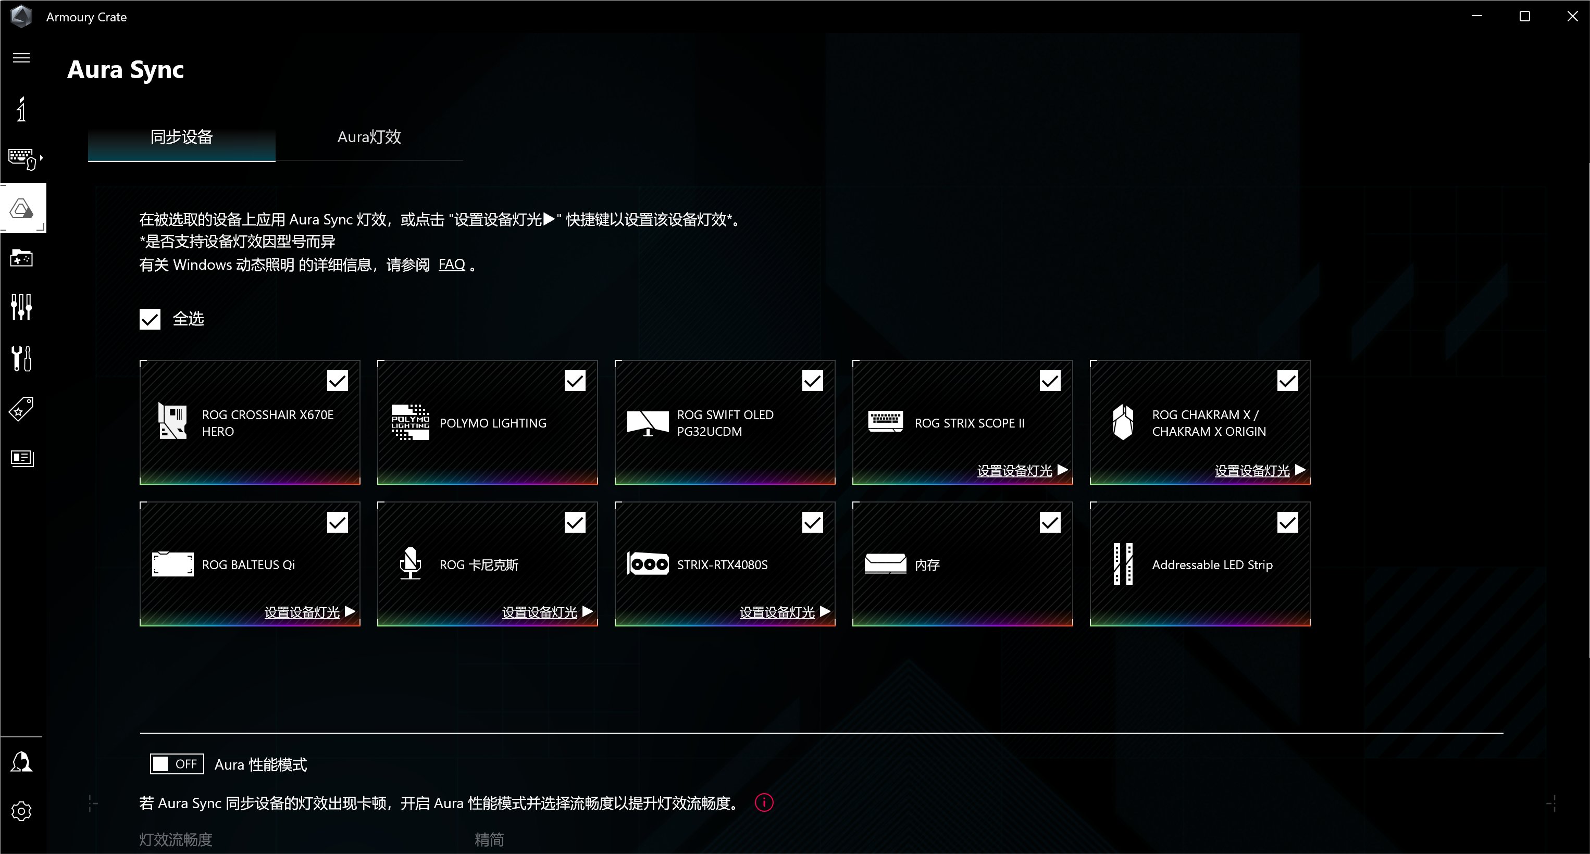The width and height of the screenshot is (1590, 854).
Task: Click 设置设备灯光 for ROG CHAKRAM X
Action: [x=1260, y=470]
